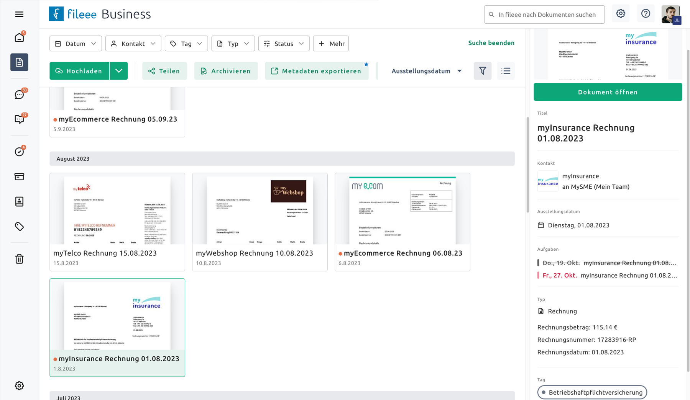Select the Betriebshaftpflichtversicherung tag chip

pyautogui.click(x=592, y=392)
